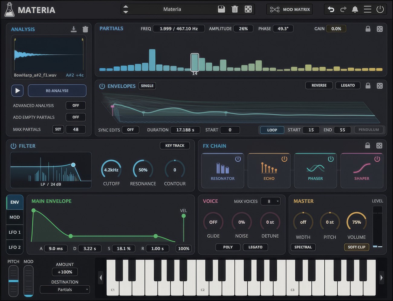The width and height of the screenshot is (393, 301).
Task: Randomize preset with header dice icon
Action: point(248,9)
